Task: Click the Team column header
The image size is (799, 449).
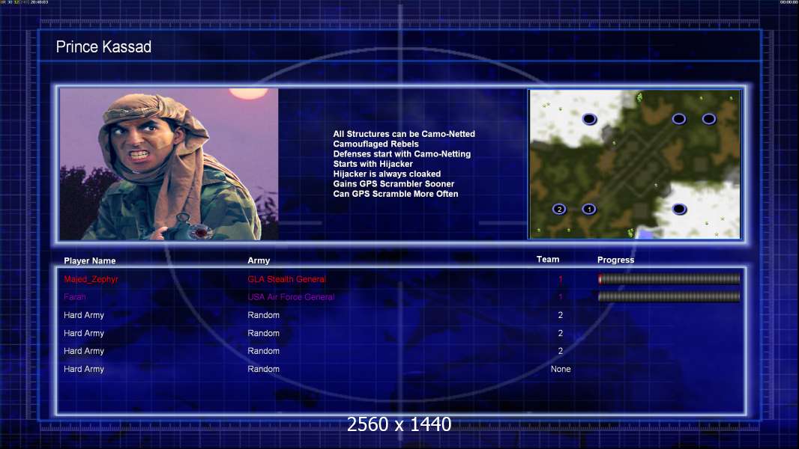Action: (548, 260)
